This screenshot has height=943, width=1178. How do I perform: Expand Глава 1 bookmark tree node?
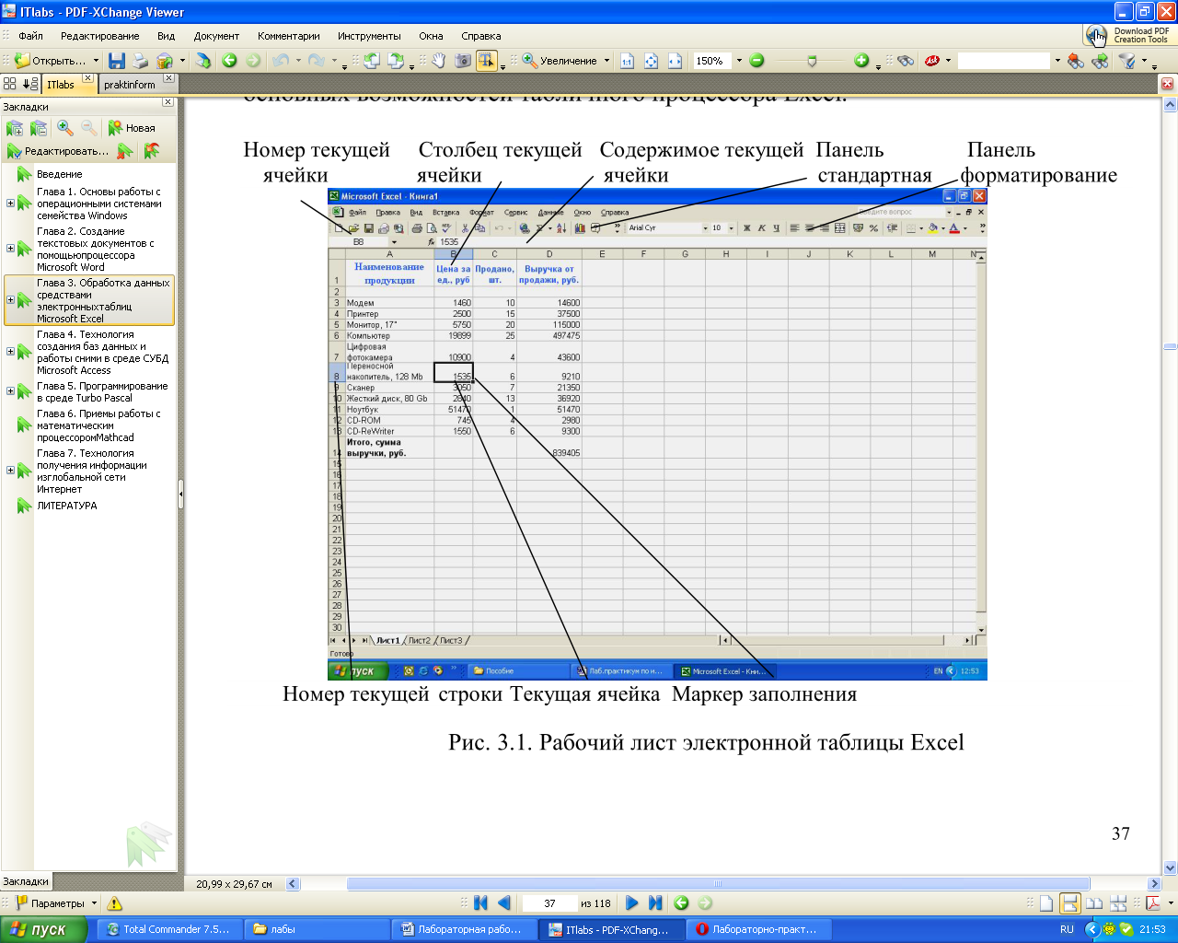click(x=10, y=204)
